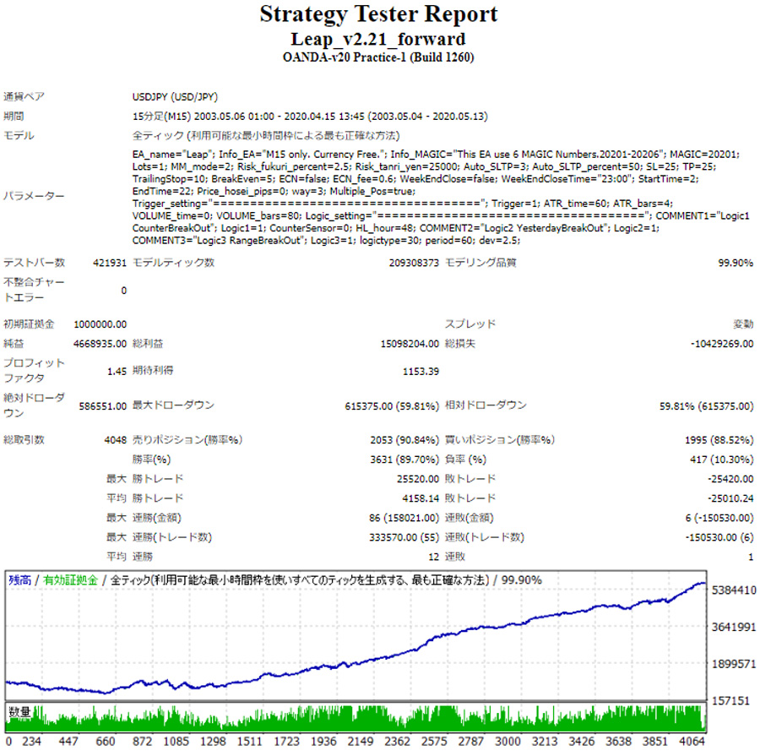Click the profit factor value 1.45
760x756 pixels.
pyautogui.click(x=117, y=372)
